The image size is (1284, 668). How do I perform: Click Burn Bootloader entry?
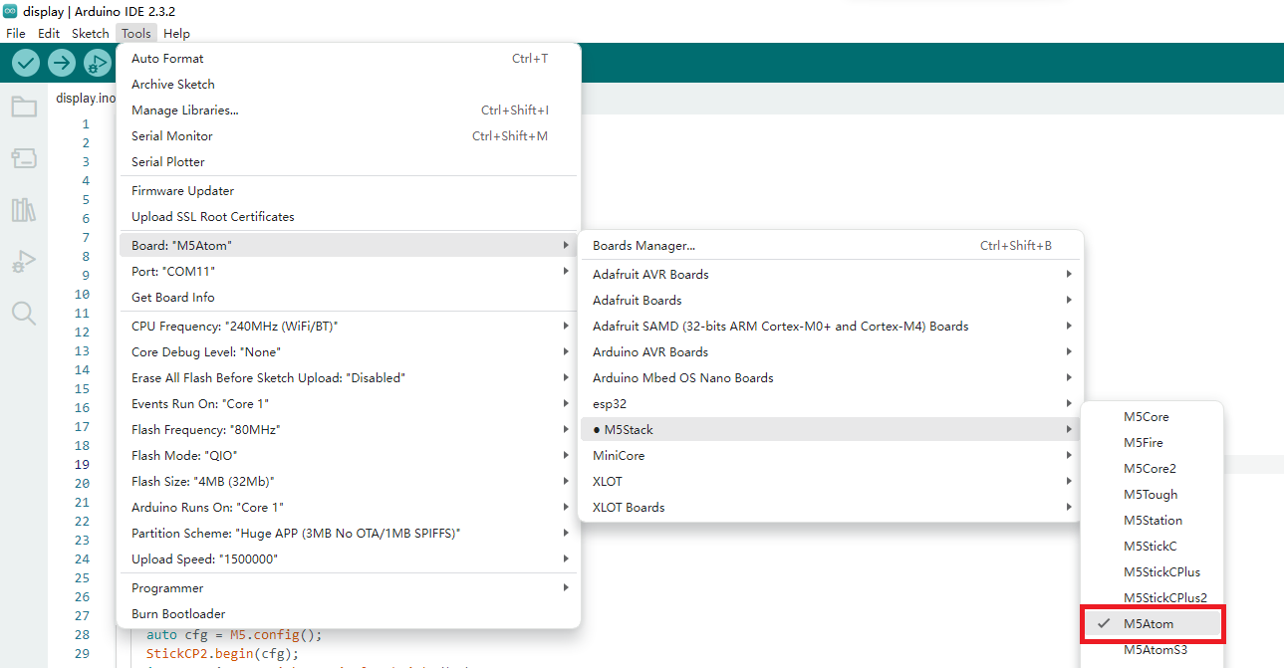pos(178,614)
